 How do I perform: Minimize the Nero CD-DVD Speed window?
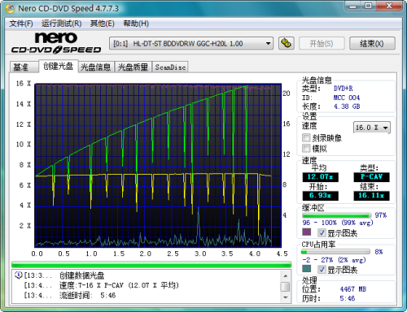pyautogui.click(x=353, y=6)
